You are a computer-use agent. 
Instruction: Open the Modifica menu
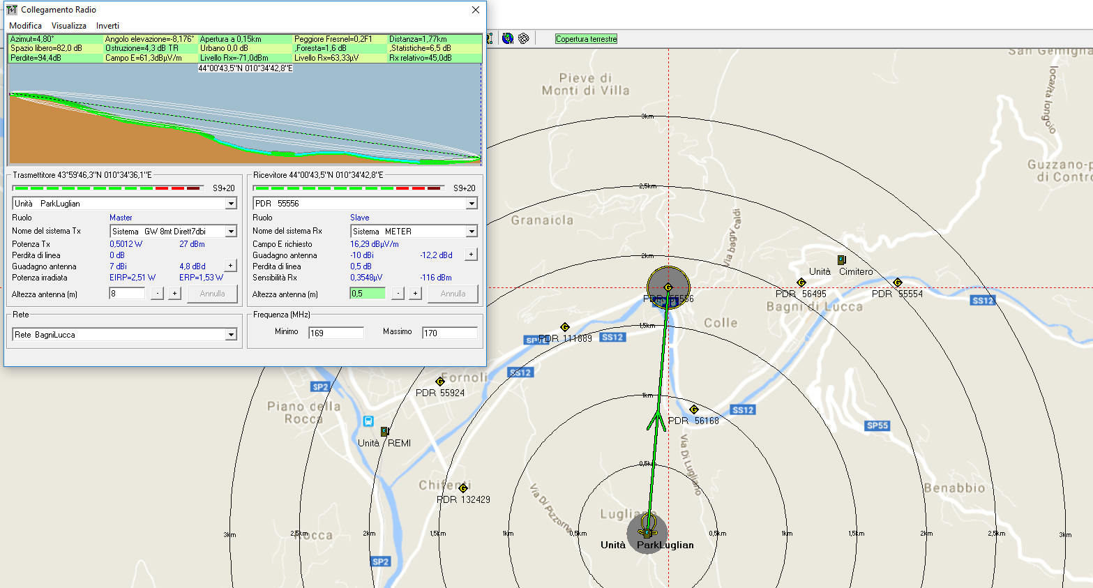coord(25,26)
